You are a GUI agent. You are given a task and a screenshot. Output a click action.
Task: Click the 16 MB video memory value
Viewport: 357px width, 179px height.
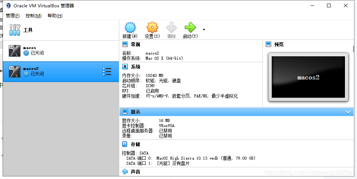pyautogui.click(x=164, y=120)
